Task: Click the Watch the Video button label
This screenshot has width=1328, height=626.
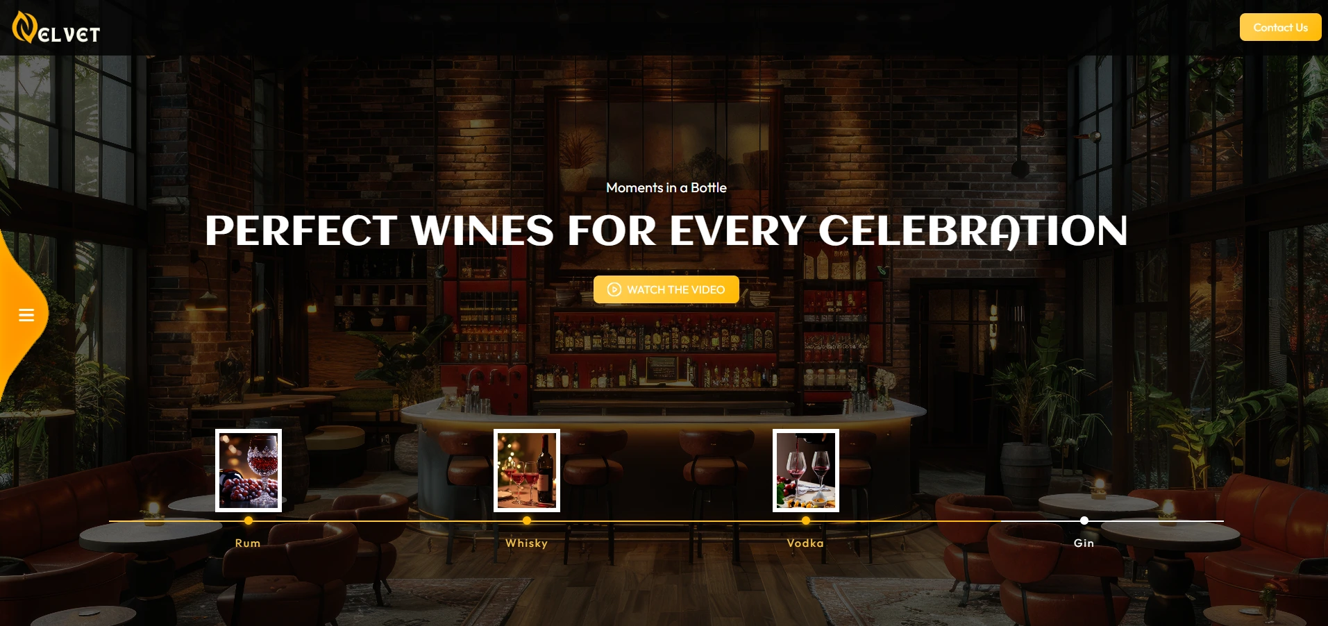Action: point(675,289)
